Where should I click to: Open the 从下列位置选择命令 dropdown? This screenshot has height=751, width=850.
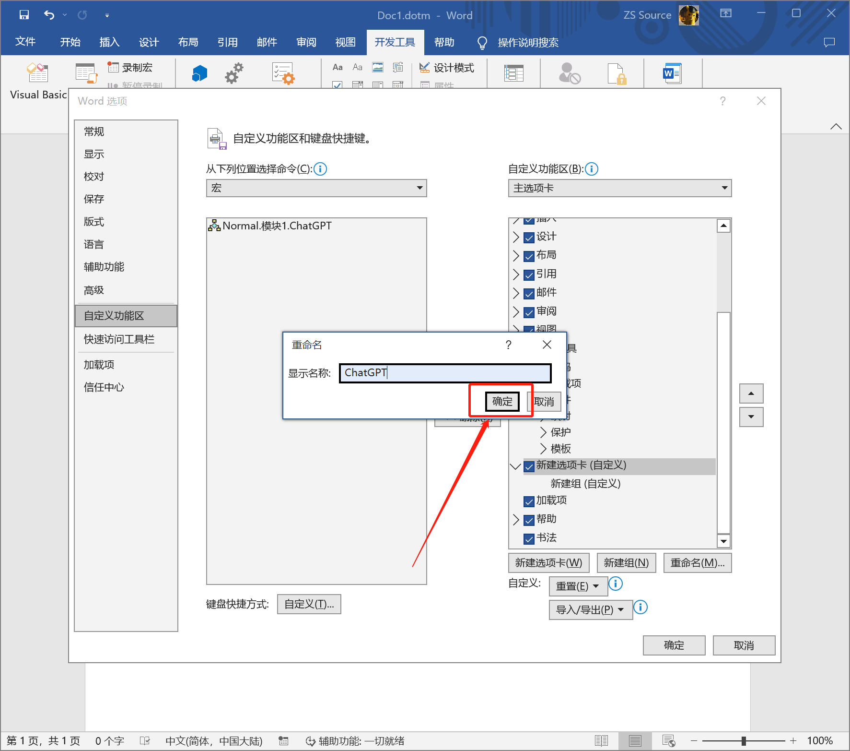[316, 188]
